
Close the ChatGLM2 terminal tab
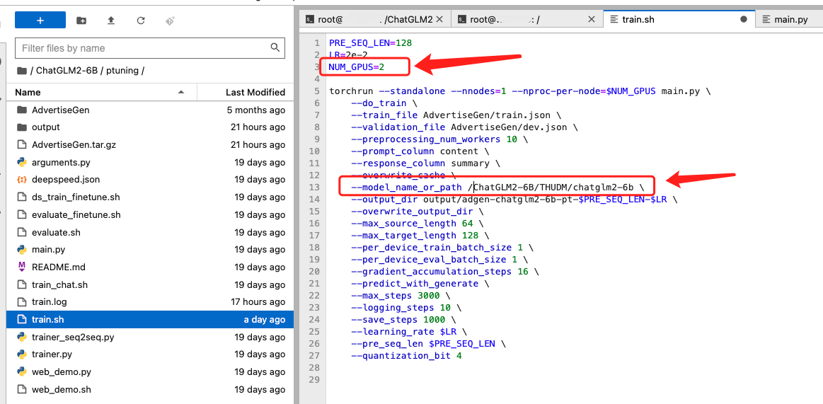tap(440, 19)
